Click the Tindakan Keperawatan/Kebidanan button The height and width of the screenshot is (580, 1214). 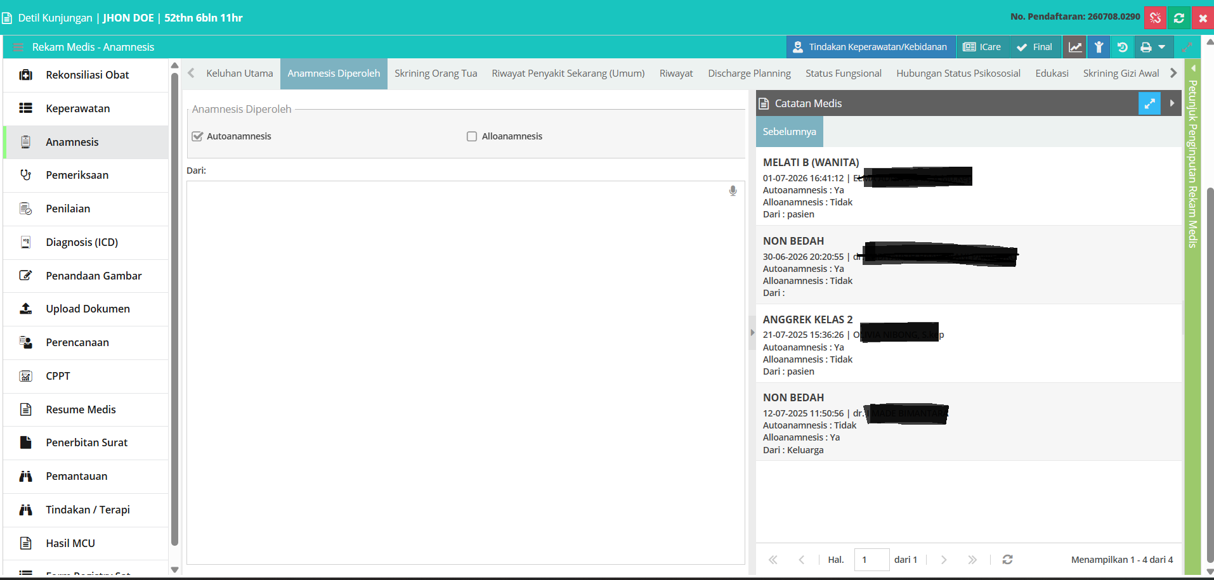tap(871, 47)
